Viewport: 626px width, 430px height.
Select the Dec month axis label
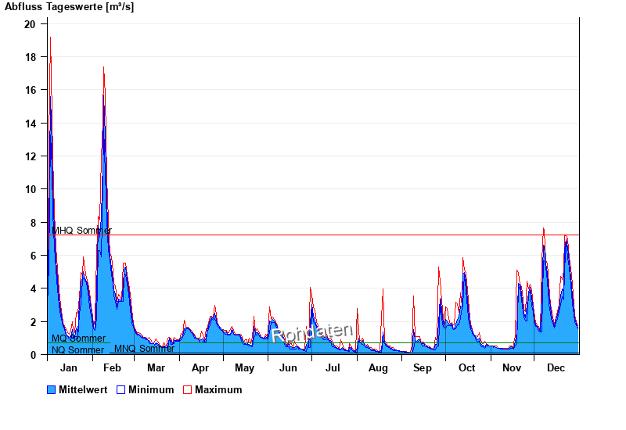[x=556, y=368]
